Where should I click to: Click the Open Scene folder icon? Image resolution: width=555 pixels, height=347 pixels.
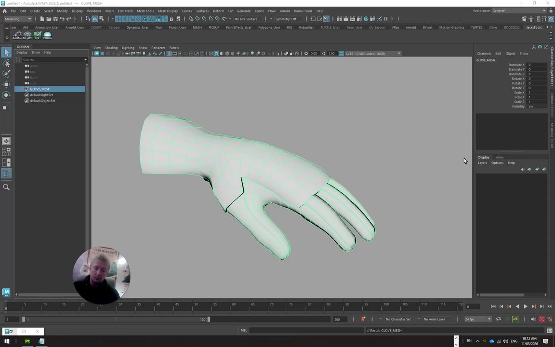pos(49,19)
